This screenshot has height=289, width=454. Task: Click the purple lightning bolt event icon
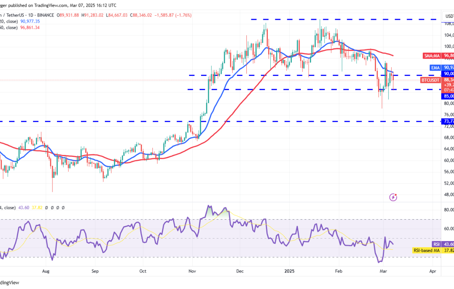(x=393, y=197)
